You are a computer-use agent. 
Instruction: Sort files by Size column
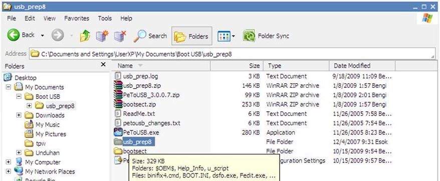click(237, 66)
